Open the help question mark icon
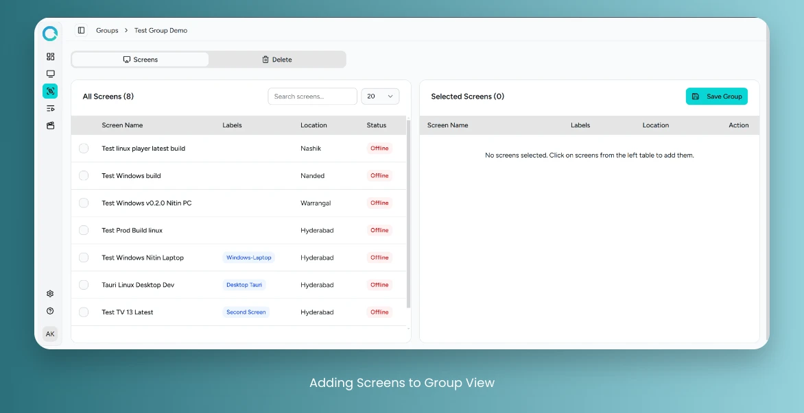 (x=50, y=311)
